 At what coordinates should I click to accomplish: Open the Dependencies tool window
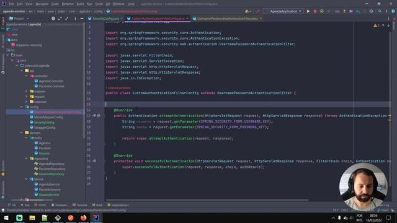[x=118, y=205]
